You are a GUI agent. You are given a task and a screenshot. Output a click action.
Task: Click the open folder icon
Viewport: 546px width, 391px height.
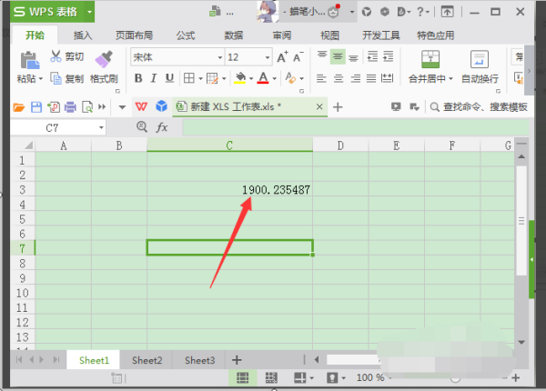point(19,107)
